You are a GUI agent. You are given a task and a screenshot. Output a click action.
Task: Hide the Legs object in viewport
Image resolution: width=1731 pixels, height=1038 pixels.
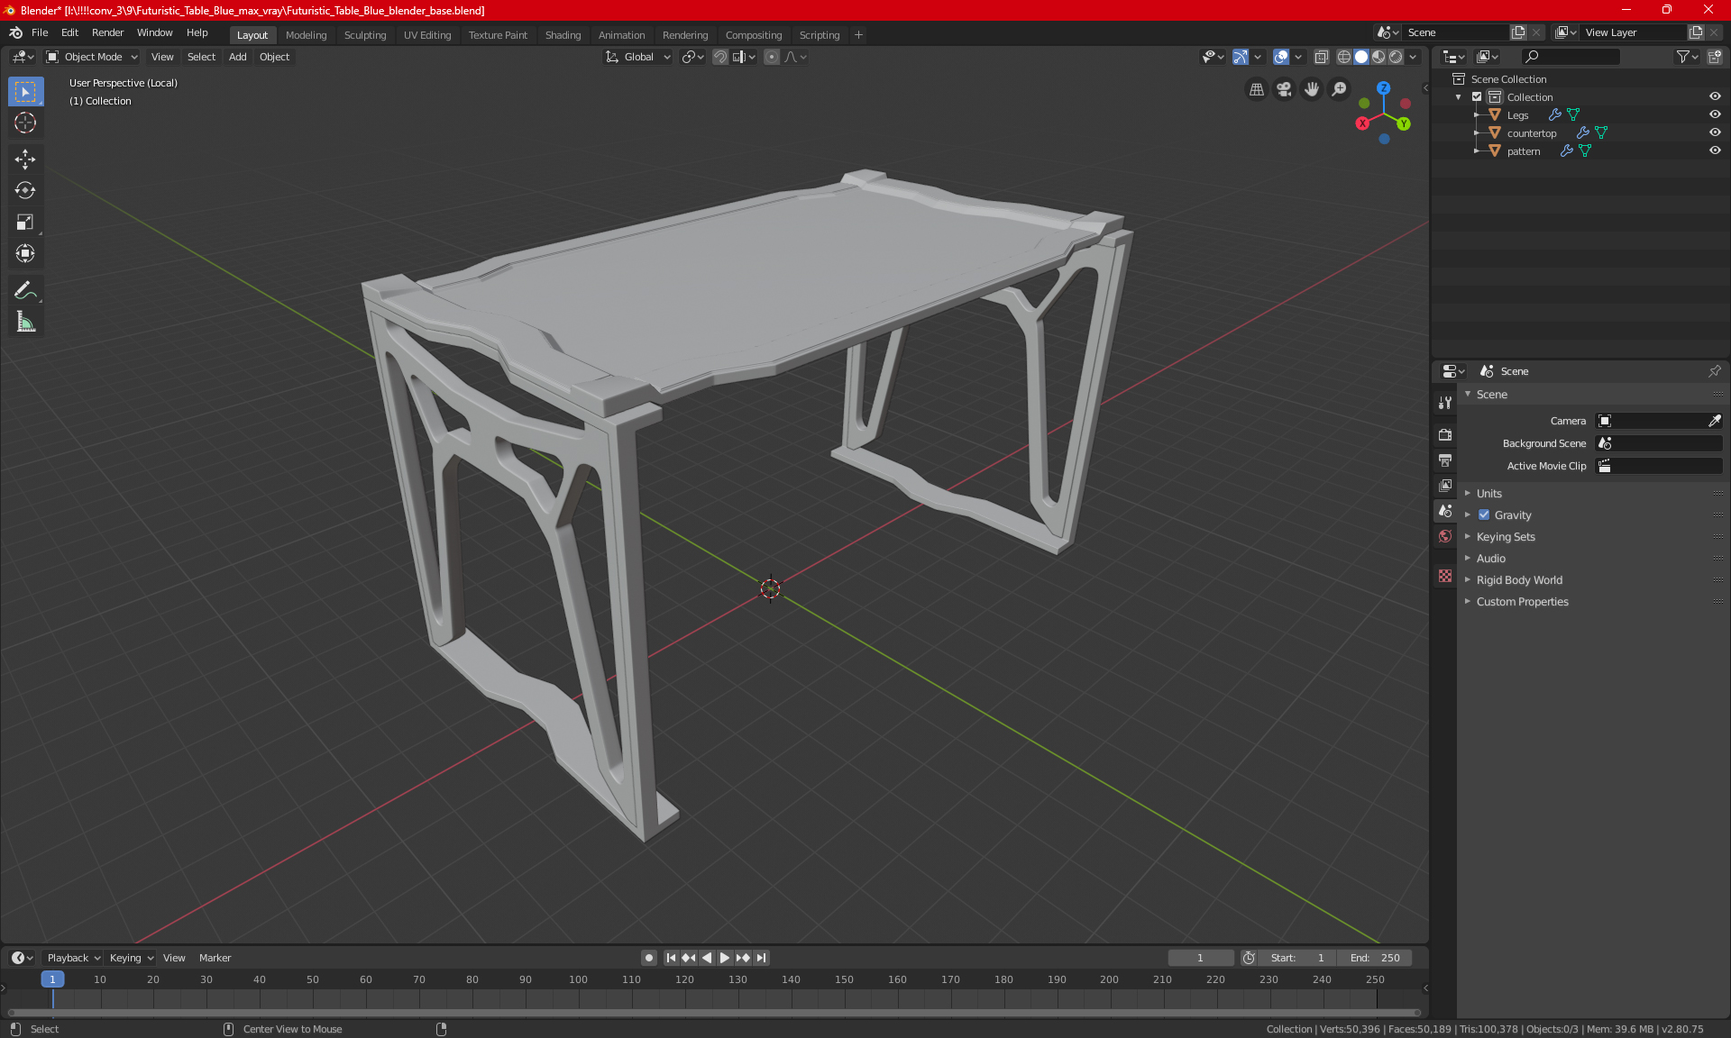click(1715, 114)
